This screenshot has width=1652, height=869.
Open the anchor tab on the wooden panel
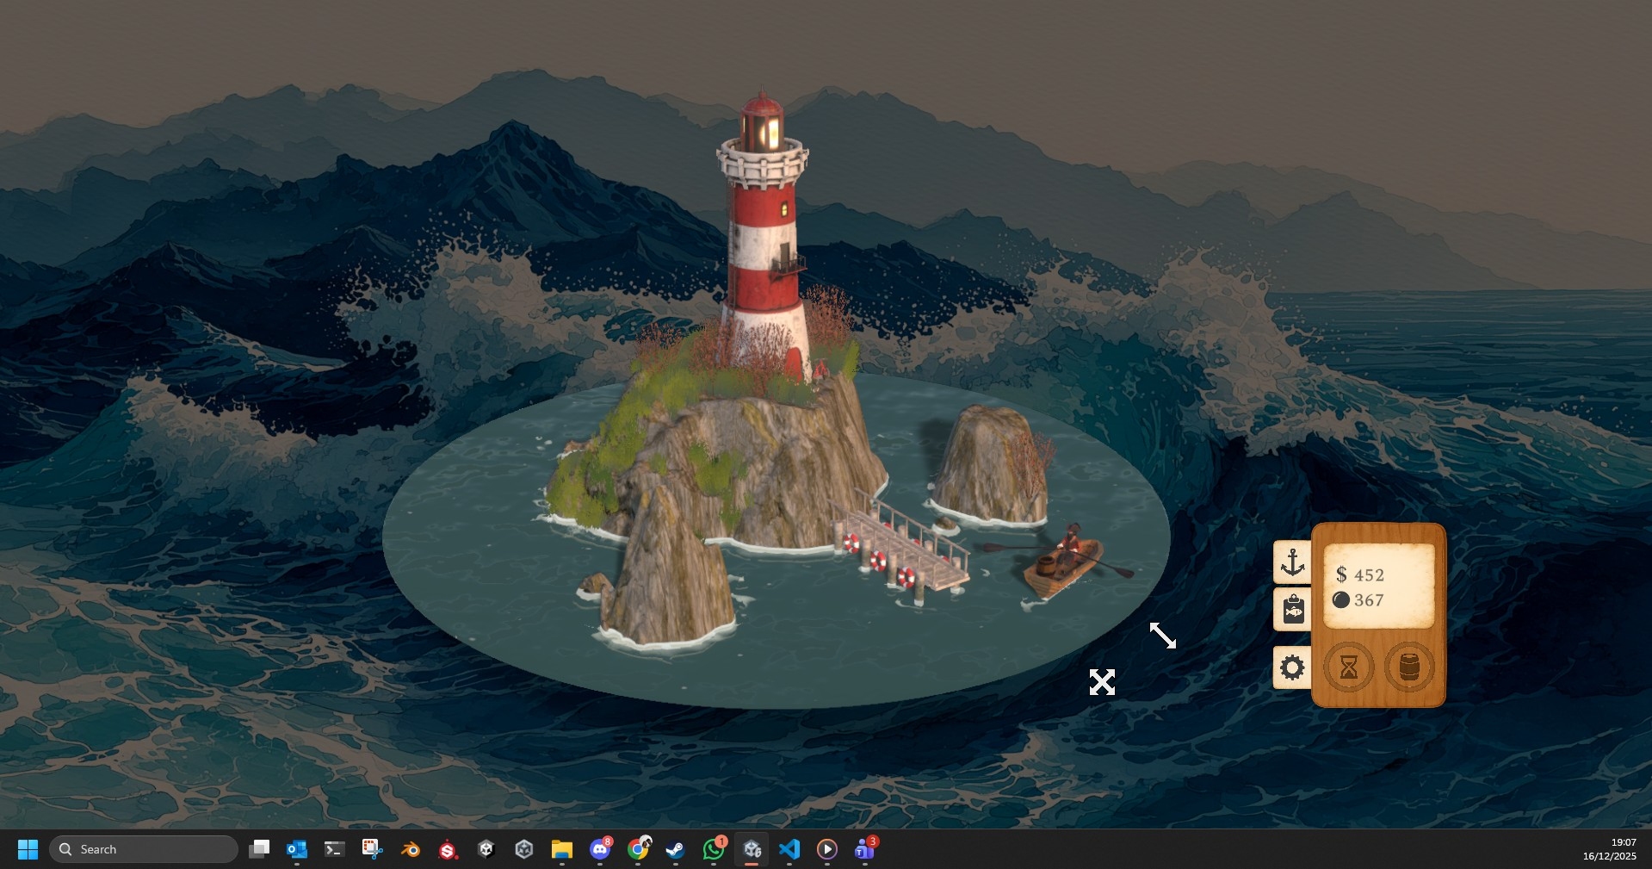1292,563
